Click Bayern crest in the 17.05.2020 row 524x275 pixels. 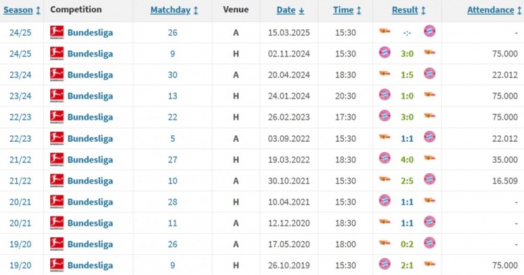(430, 243)
